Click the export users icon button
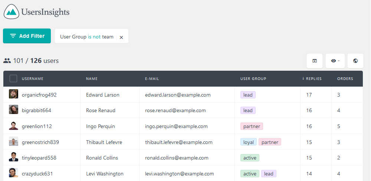 315,61
